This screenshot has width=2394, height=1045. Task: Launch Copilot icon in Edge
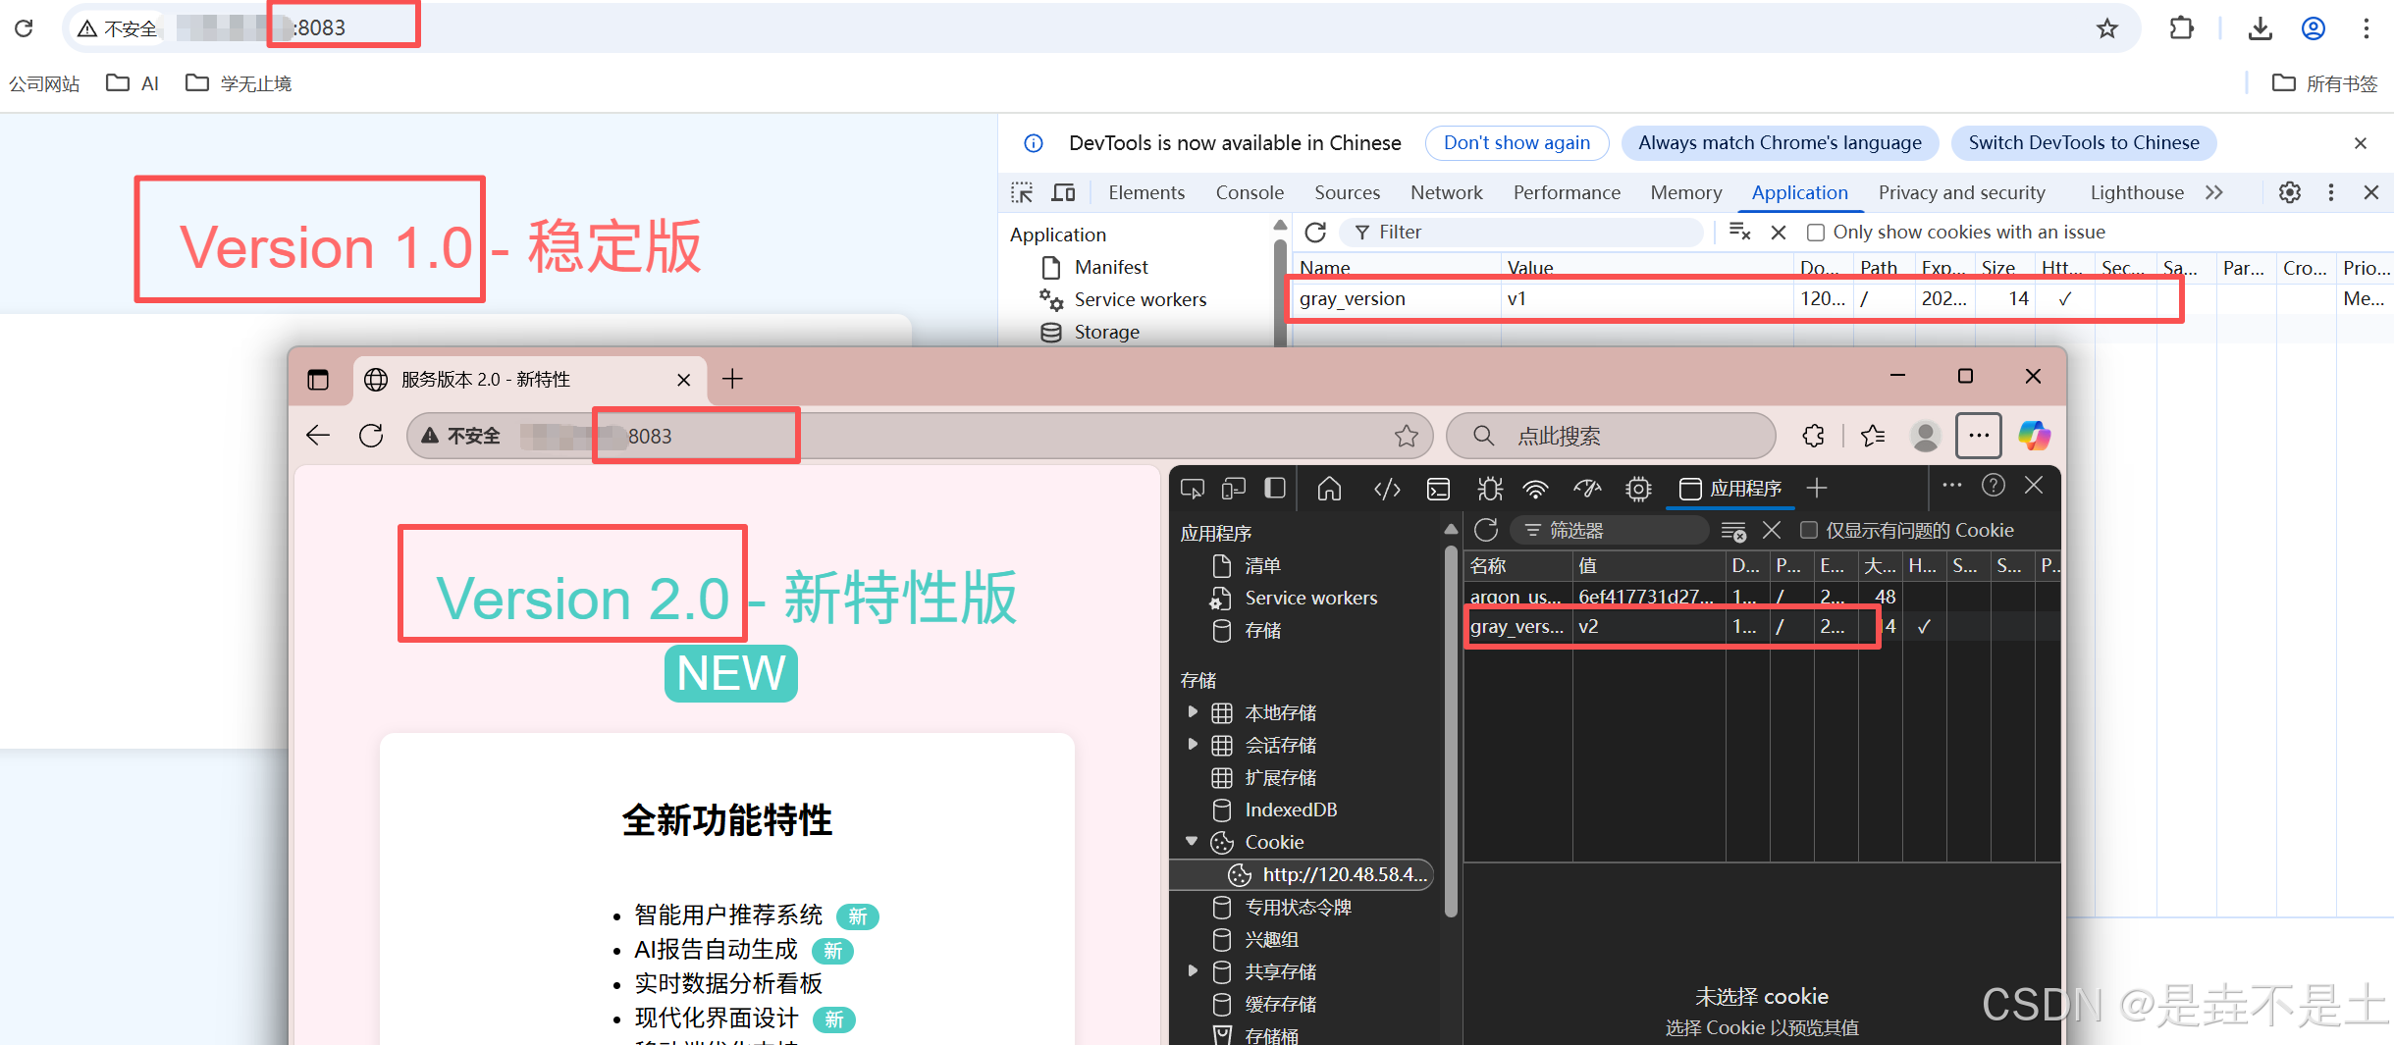tap(2035, 436)
